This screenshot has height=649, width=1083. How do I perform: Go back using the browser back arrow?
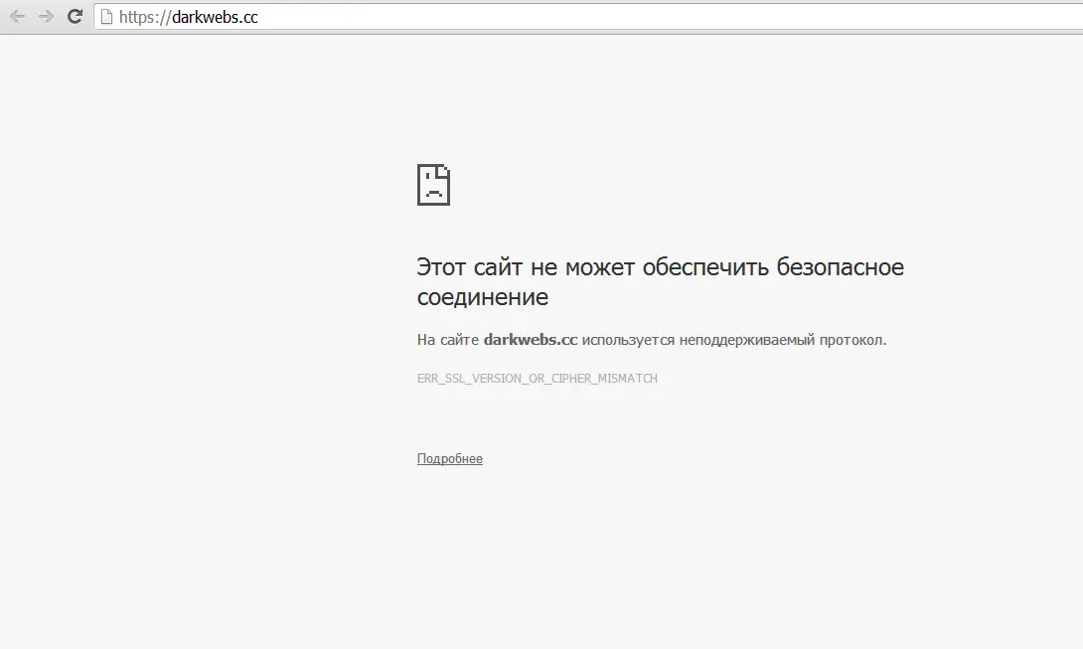pyautogui.click(x=17, y=17)
